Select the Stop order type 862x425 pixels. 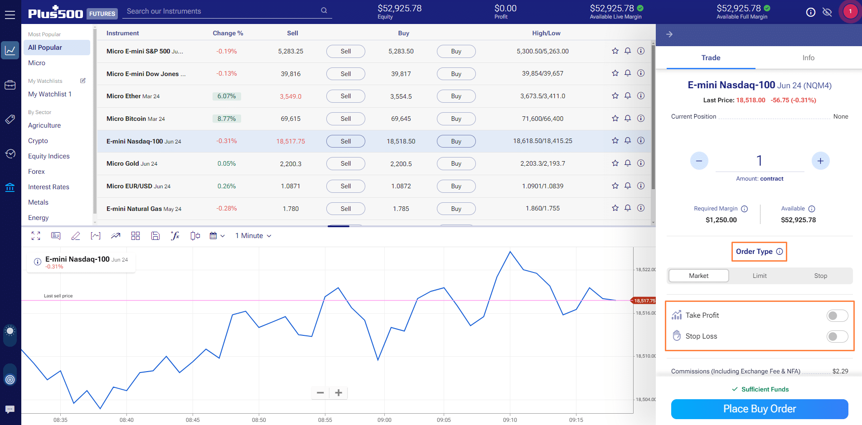point(820,276)
